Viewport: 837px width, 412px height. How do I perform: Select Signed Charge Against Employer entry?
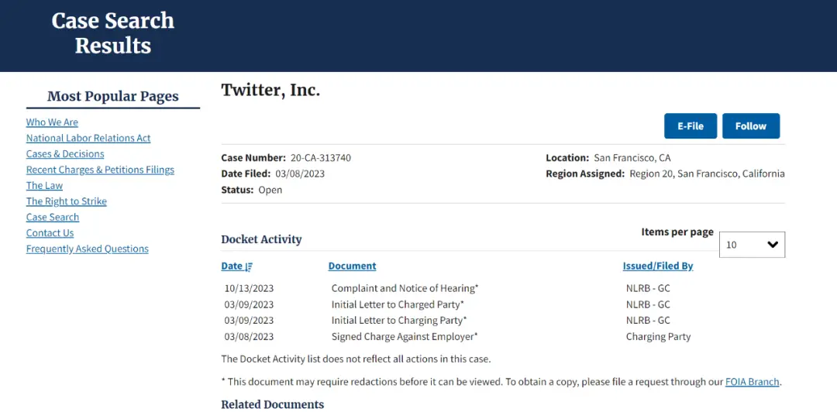click(404, 337)
